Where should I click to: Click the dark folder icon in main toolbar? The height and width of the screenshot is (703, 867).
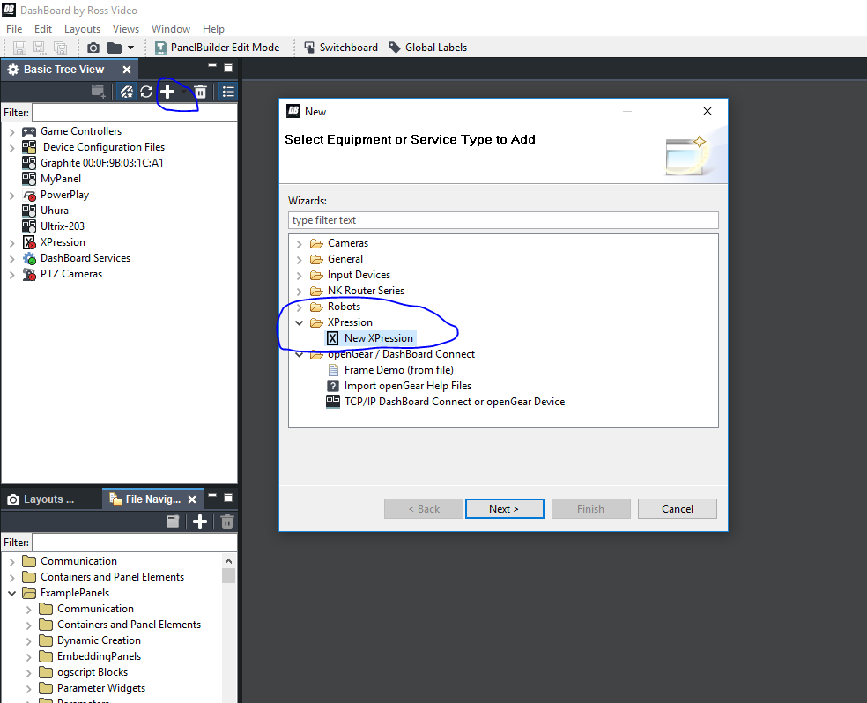coord(114,48)
